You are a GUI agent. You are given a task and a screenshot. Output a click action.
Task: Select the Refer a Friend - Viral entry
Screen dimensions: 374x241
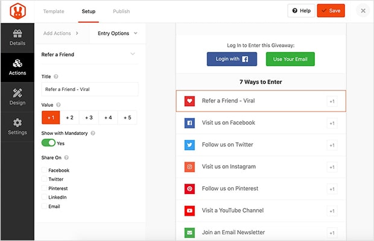tap(261, 101)
